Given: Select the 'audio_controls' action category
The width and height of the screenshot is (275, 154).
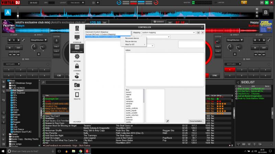Looking at the screenshot, I should [132, 108].
